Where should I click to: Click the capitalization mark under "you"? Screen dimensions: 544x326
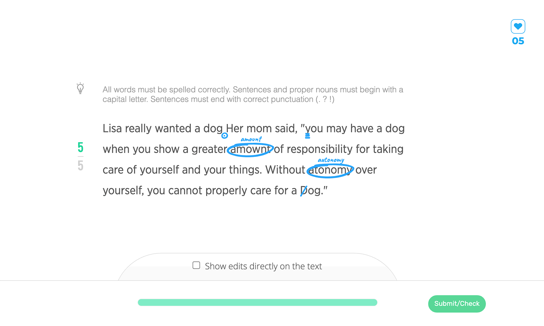307,136
